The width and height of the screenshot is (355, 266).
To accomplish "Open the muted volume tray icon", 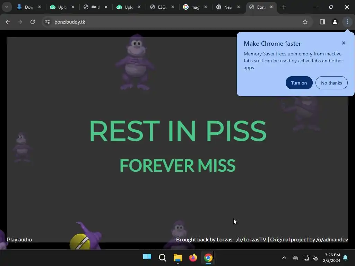I will click(x=315, y=258).
